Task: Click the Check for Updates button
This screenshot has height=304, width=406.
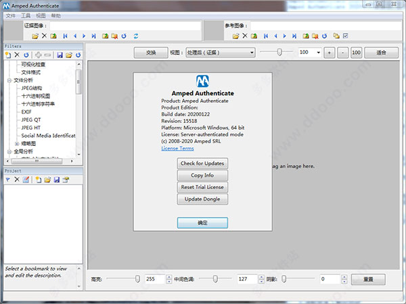Action: [202, 163]
